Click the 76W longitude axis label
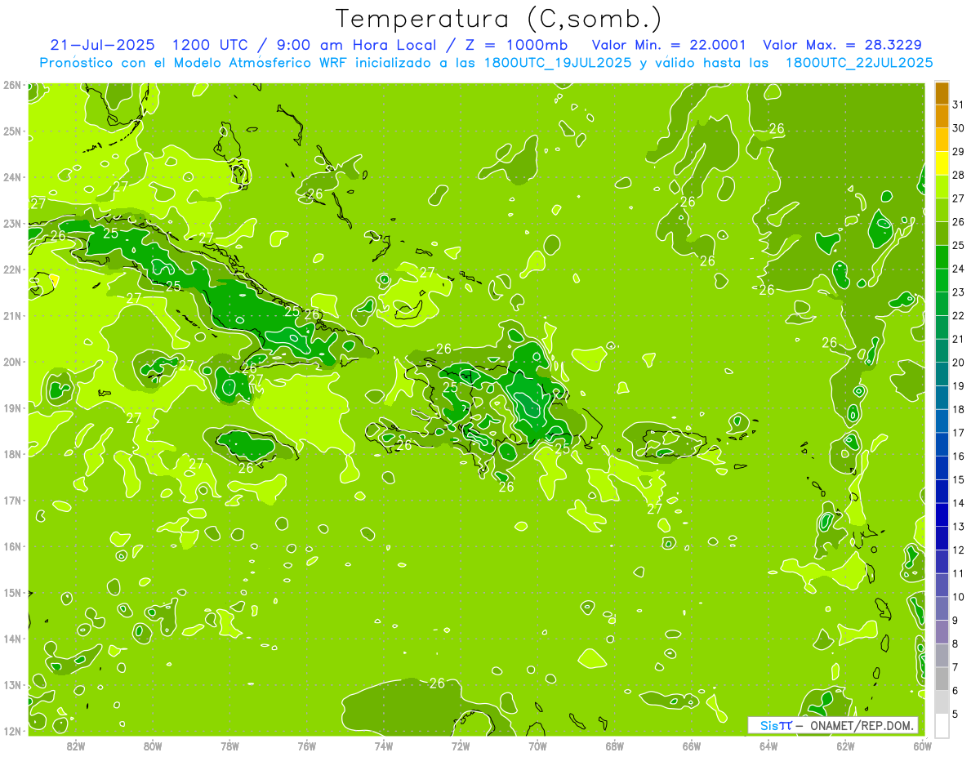The image size is (980, 757). click(x=307, y=745)
